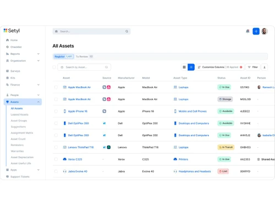
Task: Click the Support Tickets icon
Action: 7,176
